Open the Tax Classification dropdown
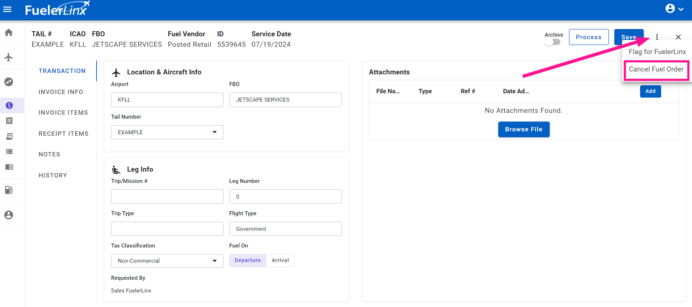The width and height of the screenshot is (692, 307). [167, 261]
